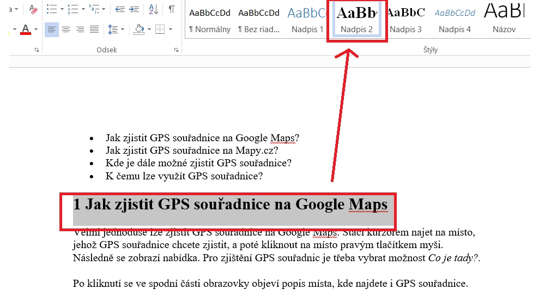
Task: Click the Clear All Formatting eraser icon
Action: (33, 9)
